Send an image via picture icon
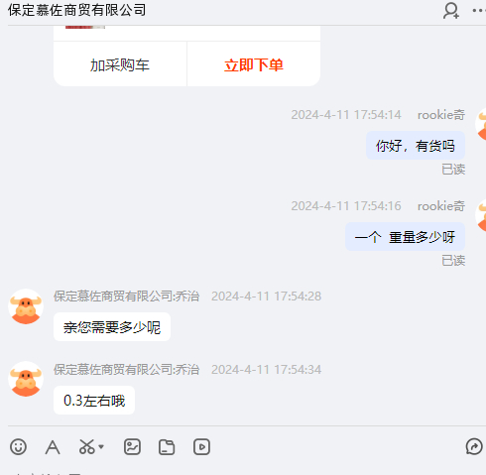The height and width of the screenshot is (475, 486). [x=132, y=447]
